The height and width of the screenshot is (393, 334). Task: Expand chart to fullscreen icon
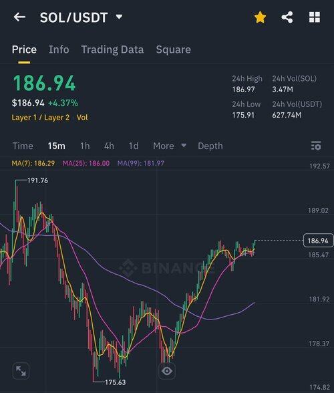click(x=21, y=371)
